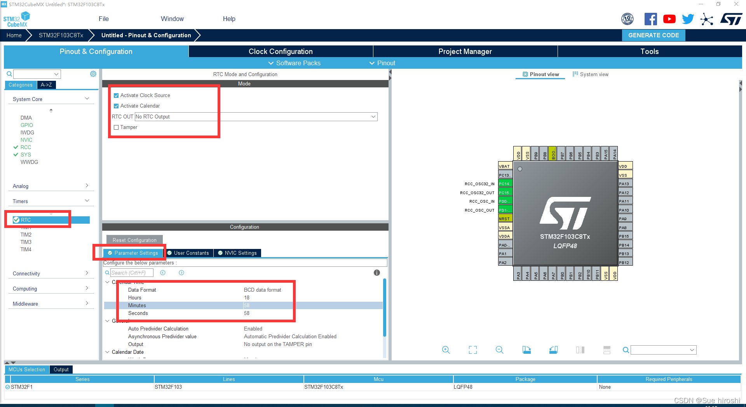746x407 pixels.
Task: Open ST Facebook page icon
Action: pos(651,19)
